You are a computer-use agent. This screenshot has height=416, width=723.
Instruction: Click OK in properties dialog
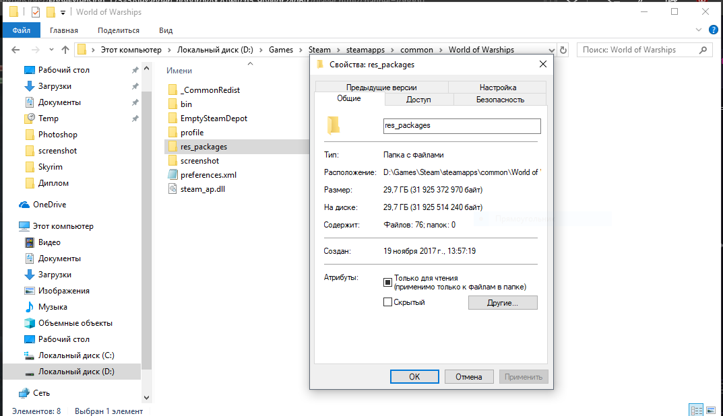pos(414,377)
